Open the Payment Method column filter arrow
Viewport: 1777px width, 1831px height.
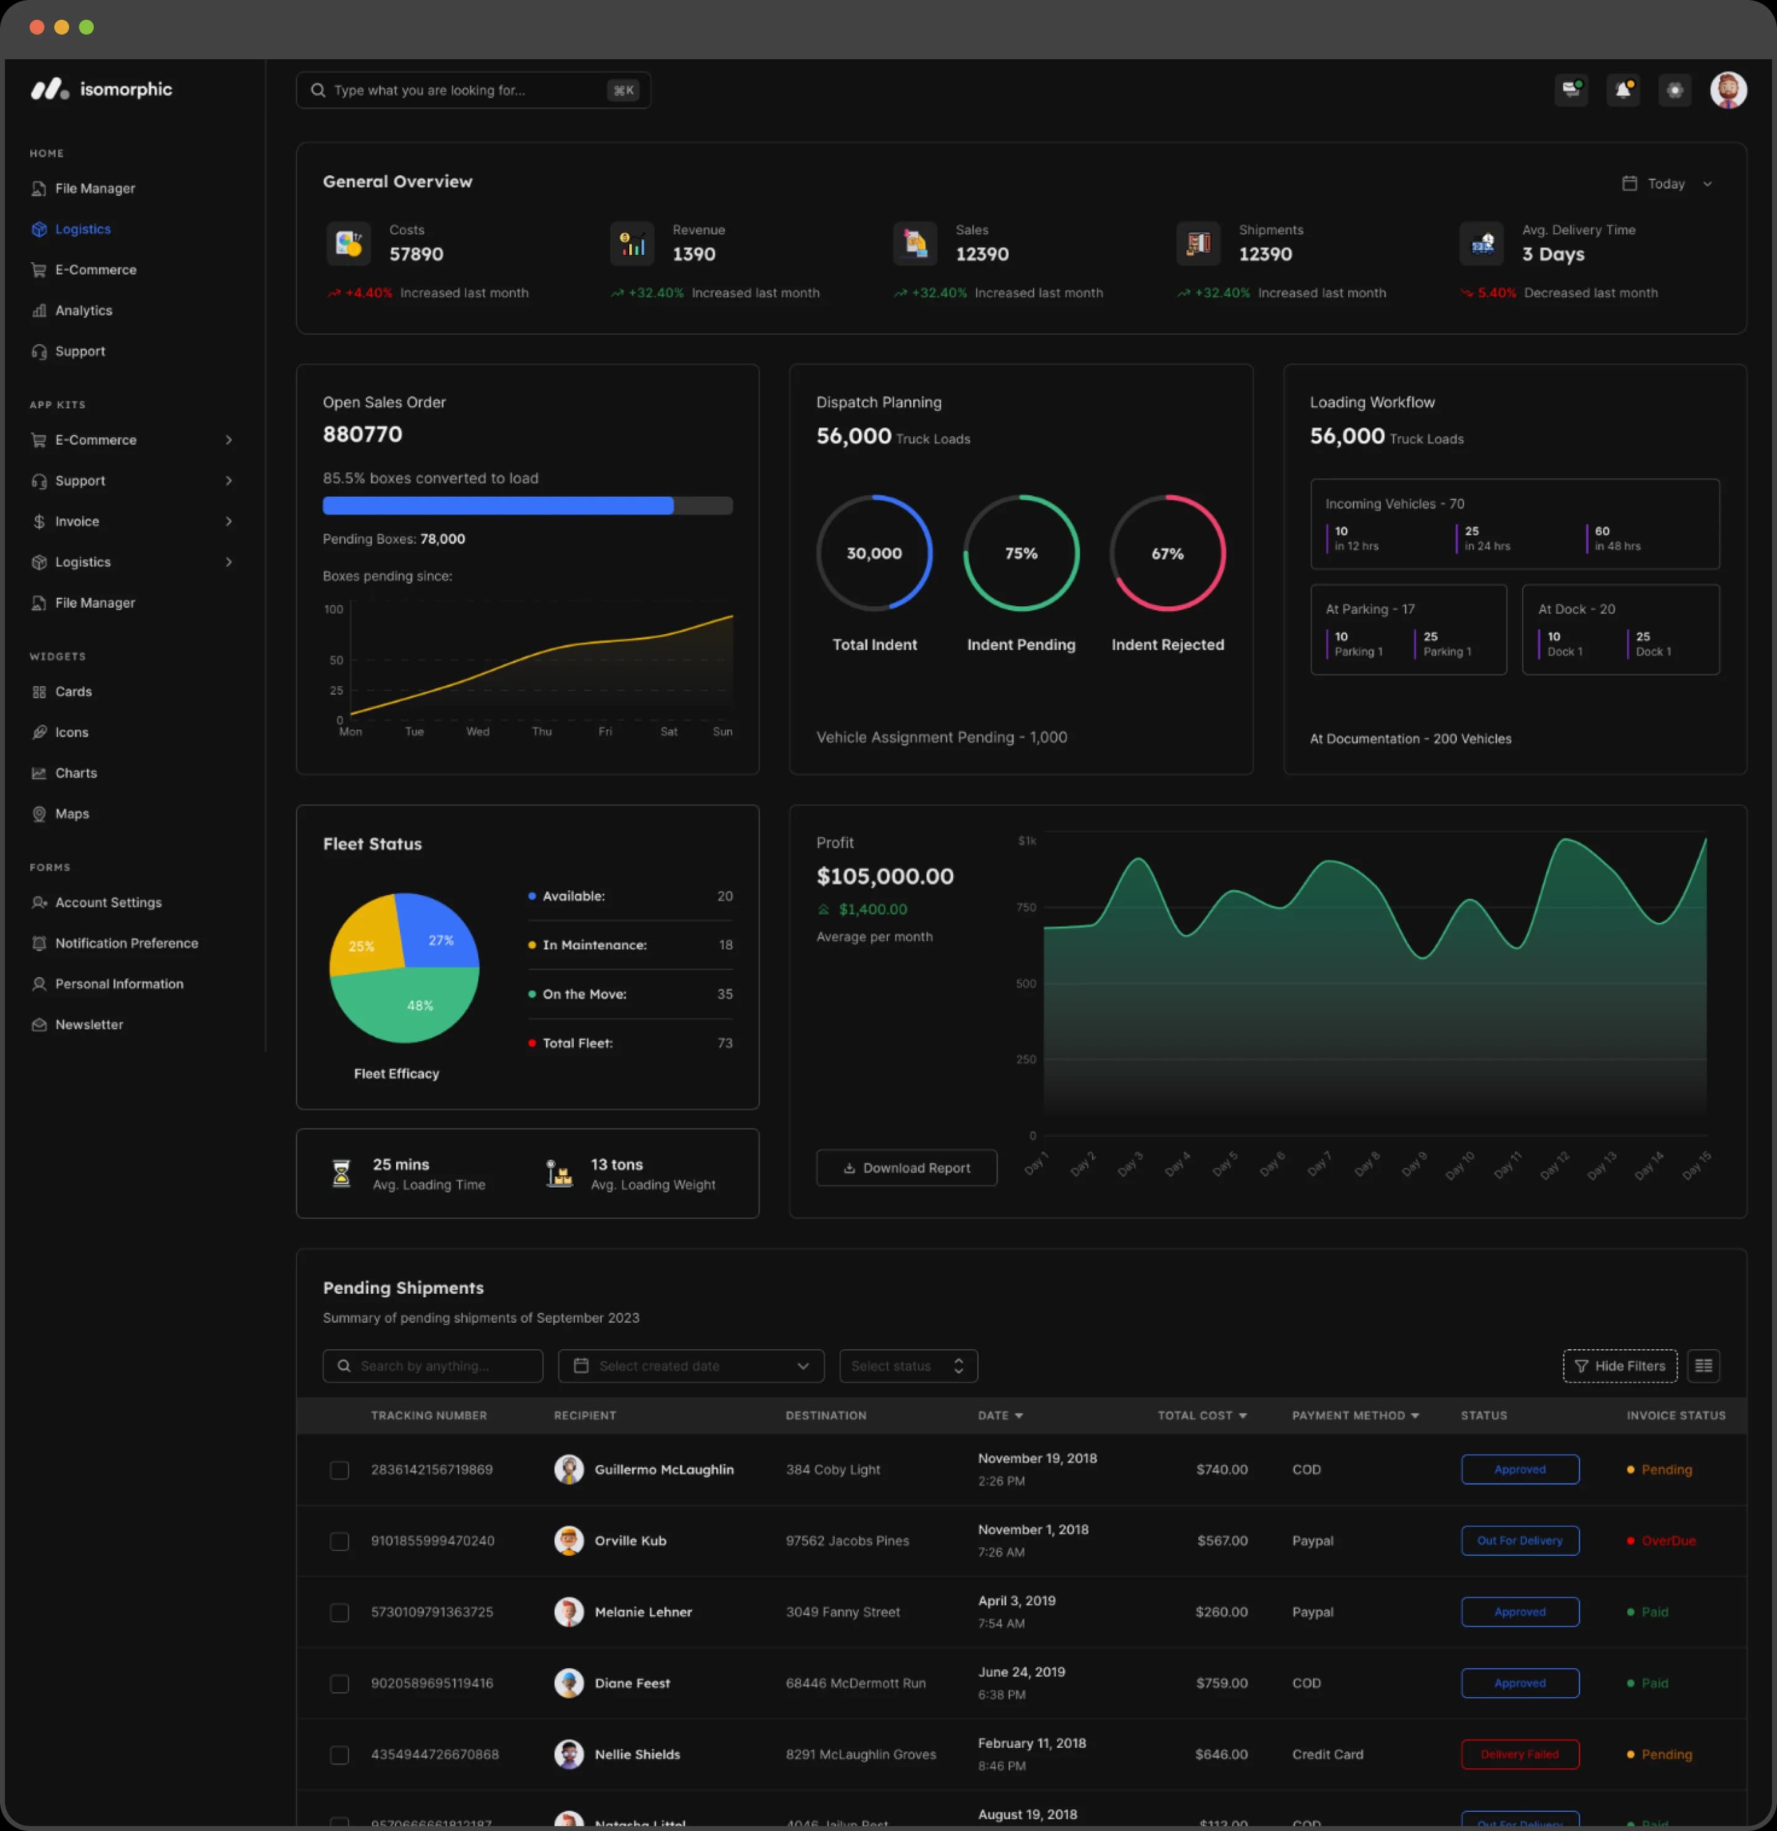coord(1414,1415)
